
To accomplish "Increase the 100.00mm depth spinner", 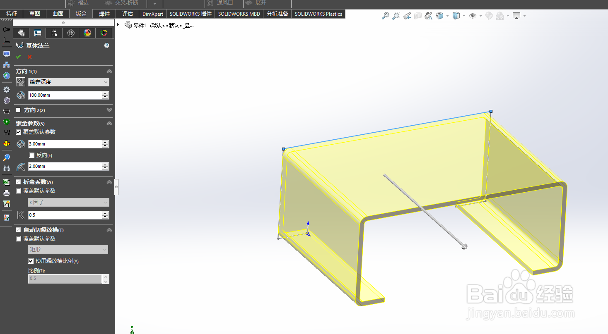I will pos(106,93).
